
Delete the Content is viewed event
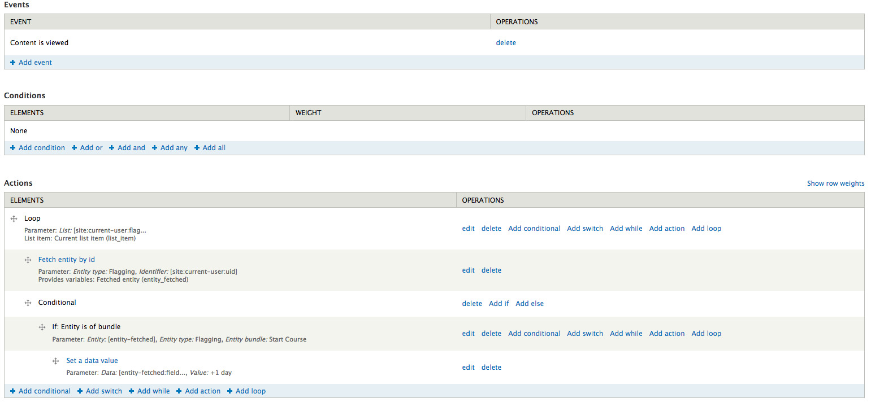click(506, 42)
